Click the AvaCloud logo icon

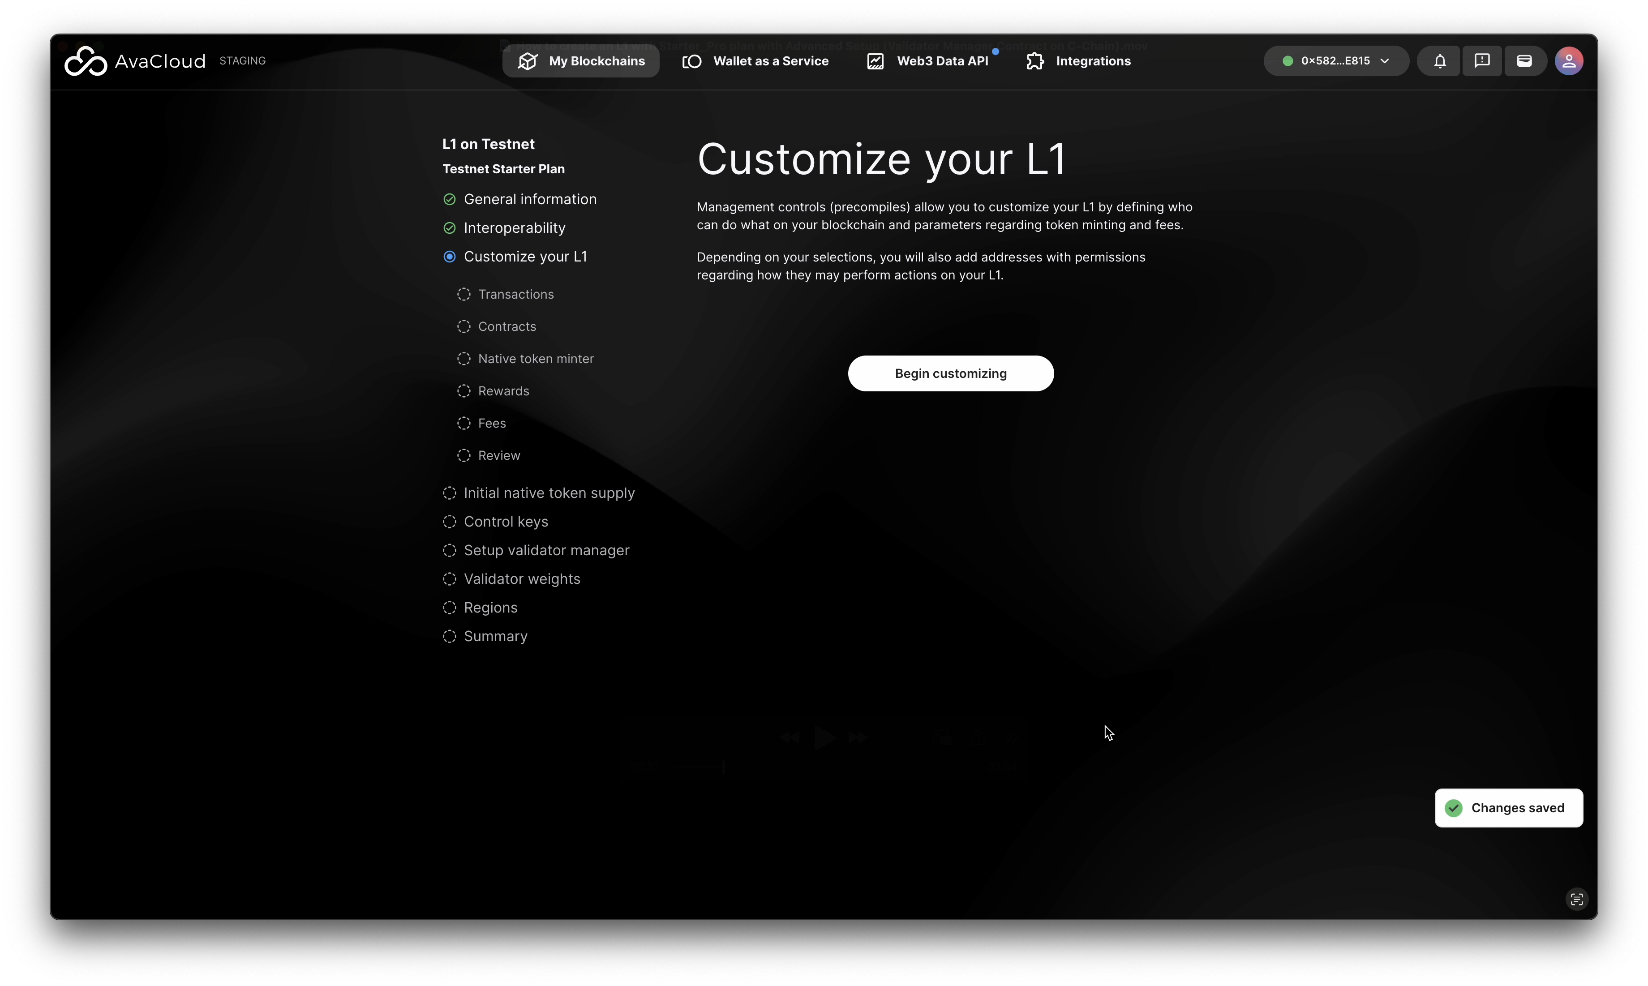85,61
